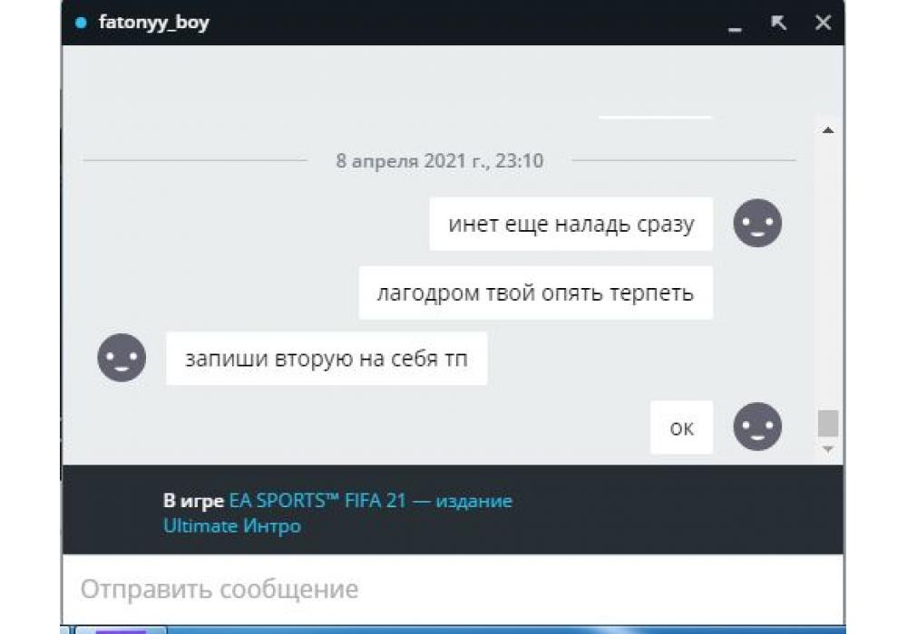Click the taskbar item below the chat window
The image size is (907, 634).
(x=121, y=630)
